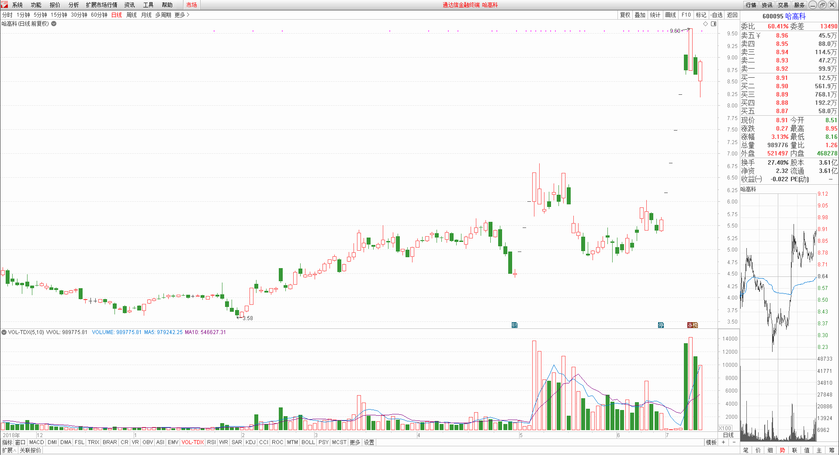Select the BOLL indicator
839x455 pixels.
(308, 442)
